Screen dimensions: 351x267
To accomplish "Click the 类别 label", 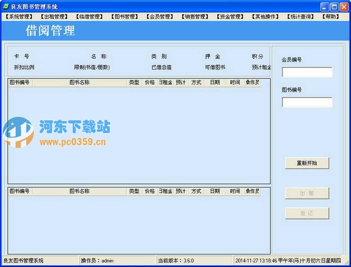I will pyautogui.click(x=159, y=56).
